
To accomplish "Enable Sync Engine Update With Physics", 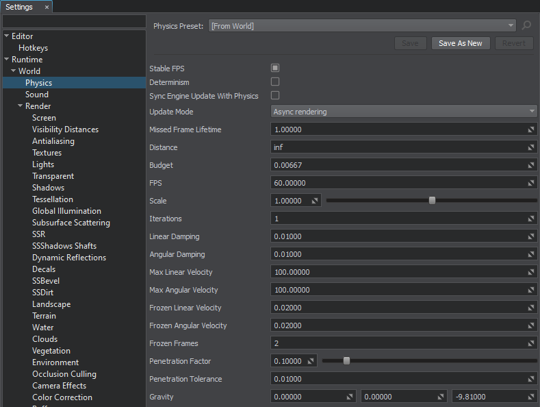I will click(275, 95).
